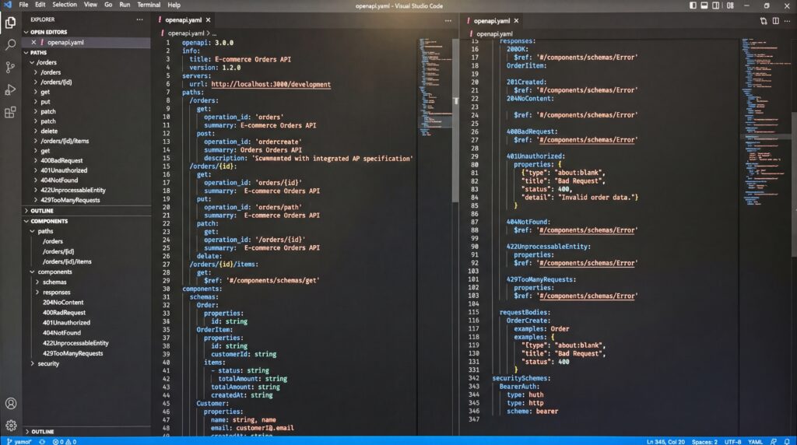Open the Source Control view icon
Viewport: 797px width, 445px height.
10,67
